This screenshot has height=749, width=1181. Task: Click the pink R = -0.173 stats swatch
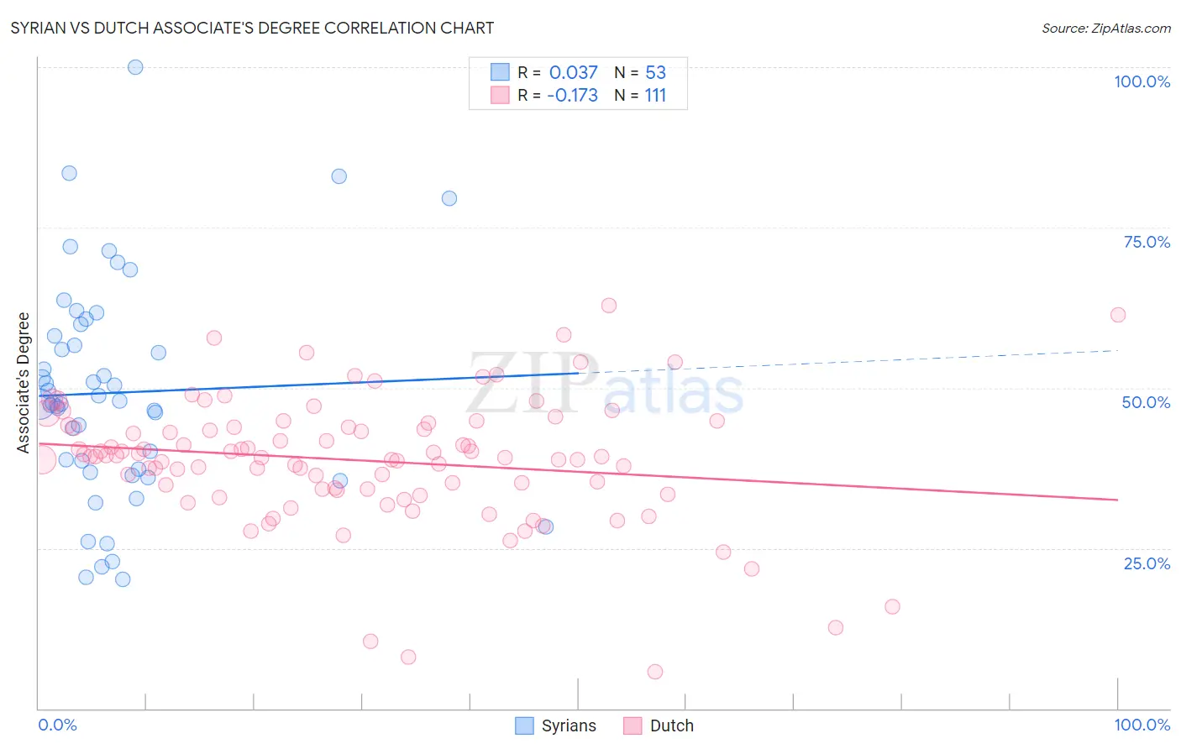click(500, 95)
